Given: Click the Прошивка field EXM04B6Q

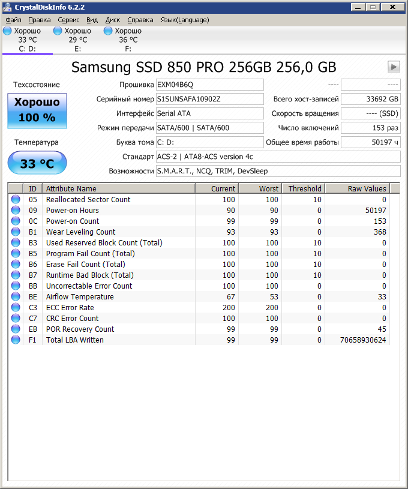Looking at the screenshot, I should (x=210, y=85).
